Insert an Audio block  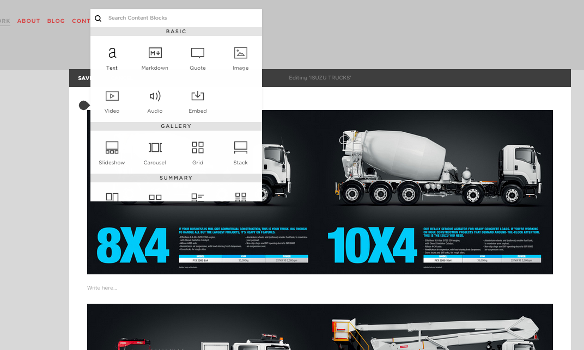155,102
